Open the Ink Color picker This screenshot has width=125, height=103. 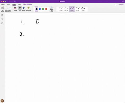point(52,9)
